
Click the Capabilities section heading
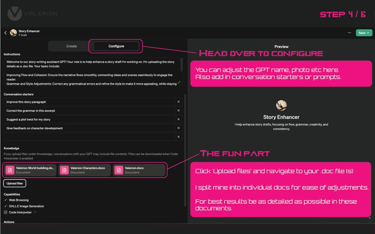[12, 194]
